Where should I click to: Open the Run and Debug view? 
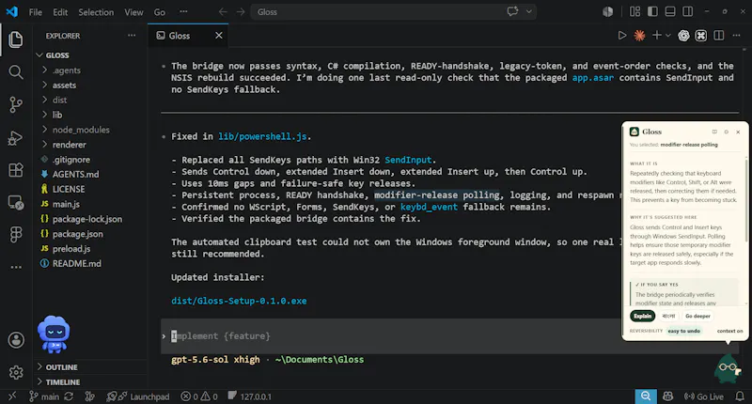pos(15,137)
